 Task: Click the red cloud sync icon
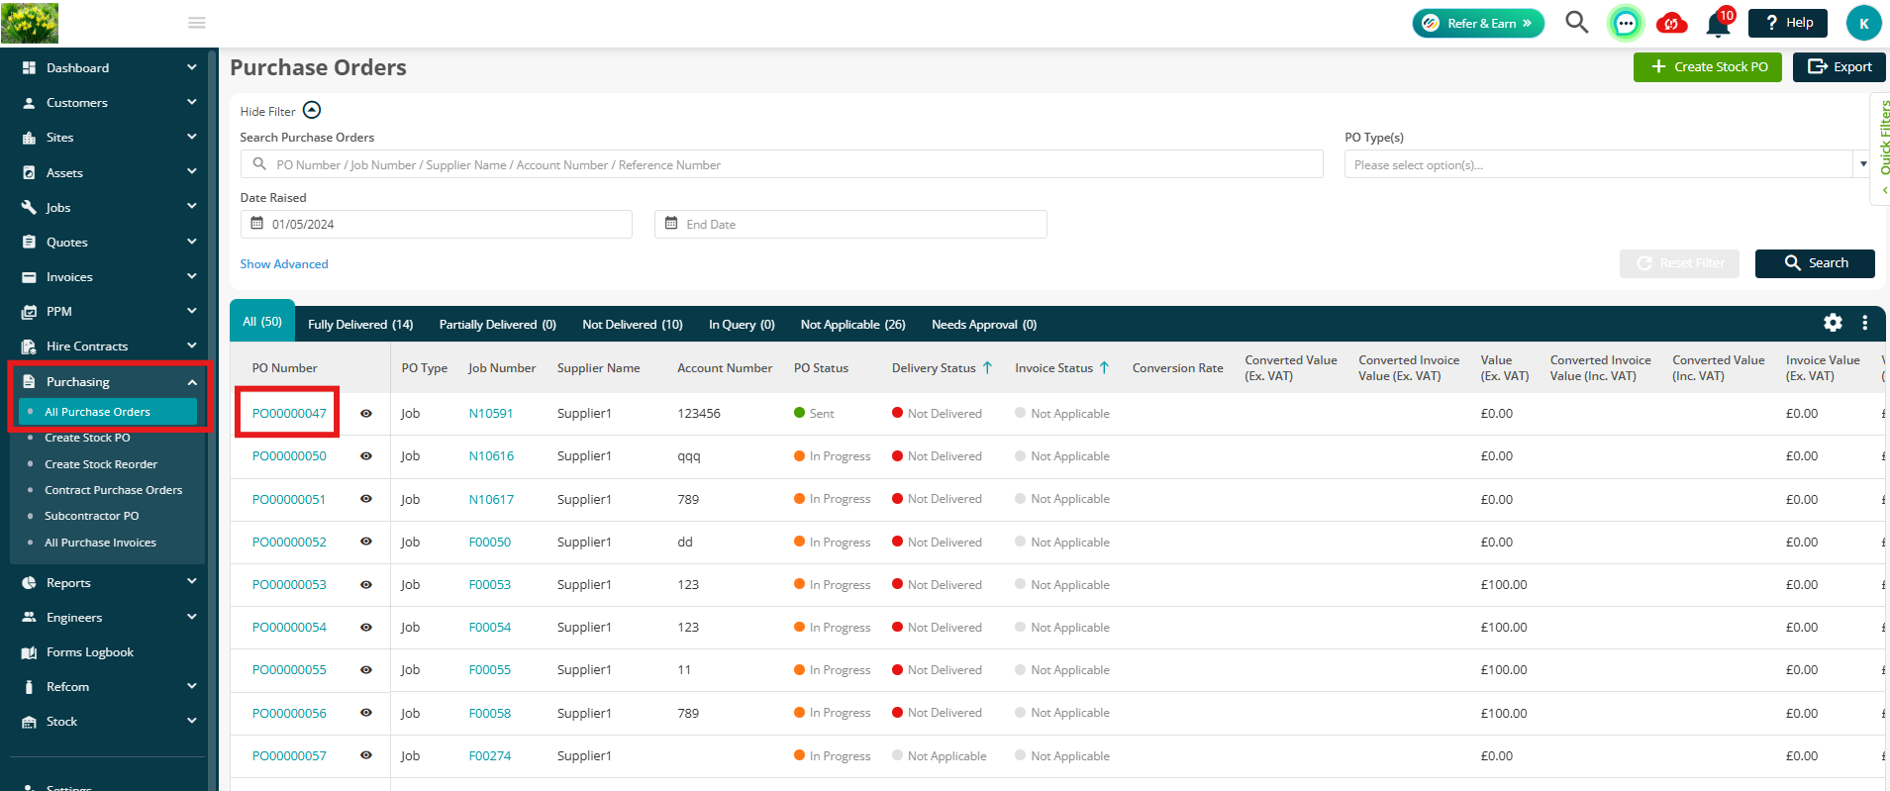click(x=1672, y=23)
